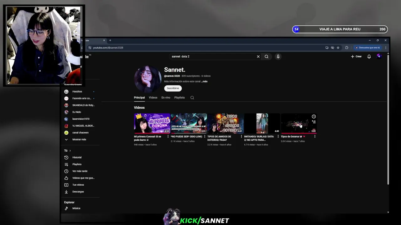Click the Sannet channel profile picture
Screen dimensions: 401x225
148,79
